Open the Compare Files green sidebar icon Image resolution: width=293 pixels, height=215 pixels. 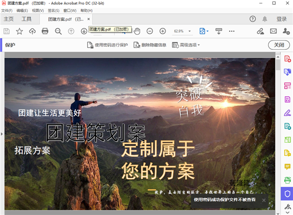click(288, 140)
